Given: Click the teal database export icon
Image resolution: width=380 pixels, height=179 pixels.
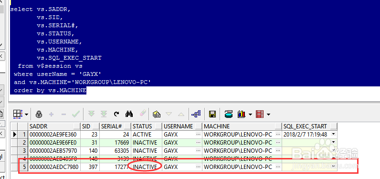Looking at the screenshot, I should pos(229,114).
